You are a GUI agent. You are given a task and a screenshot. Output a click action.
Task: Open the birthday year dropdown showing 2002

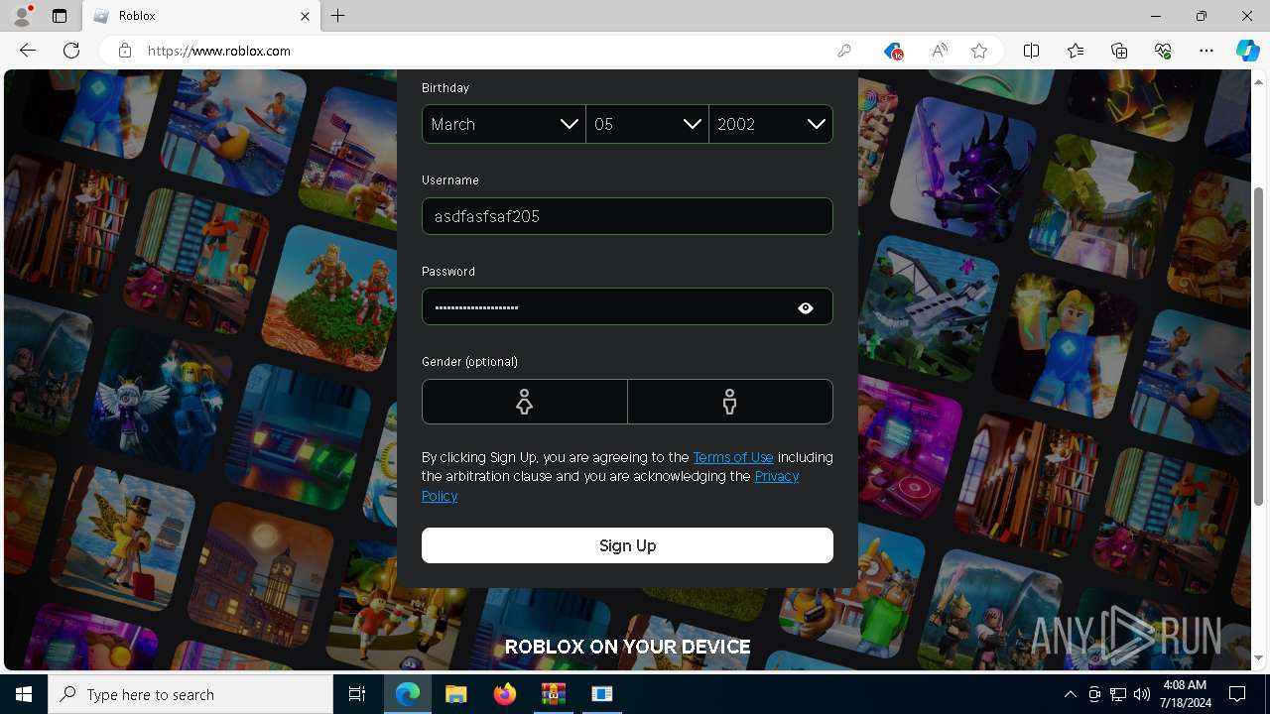(x=771, y=124)
